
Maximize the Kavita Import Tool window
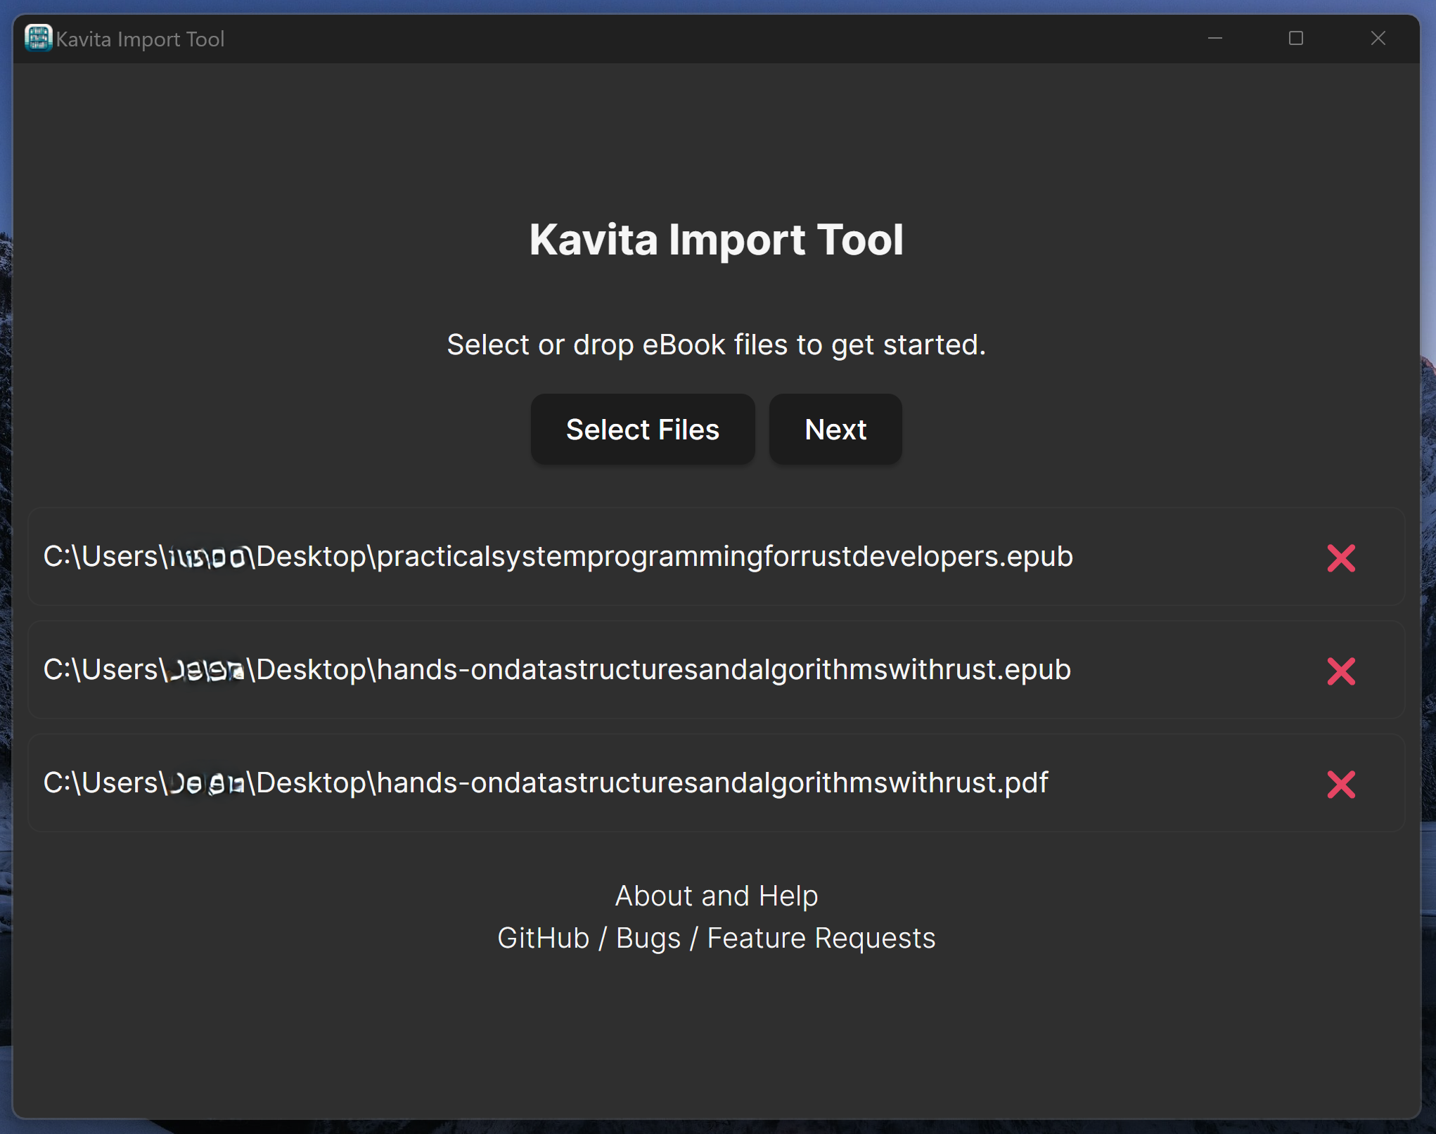[x=1295, y=38]
